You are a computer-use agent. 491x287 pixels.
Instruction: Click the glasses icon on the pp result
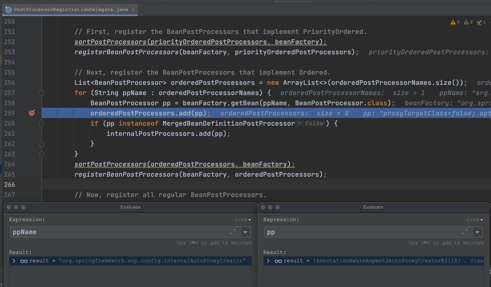click(278, 261)
